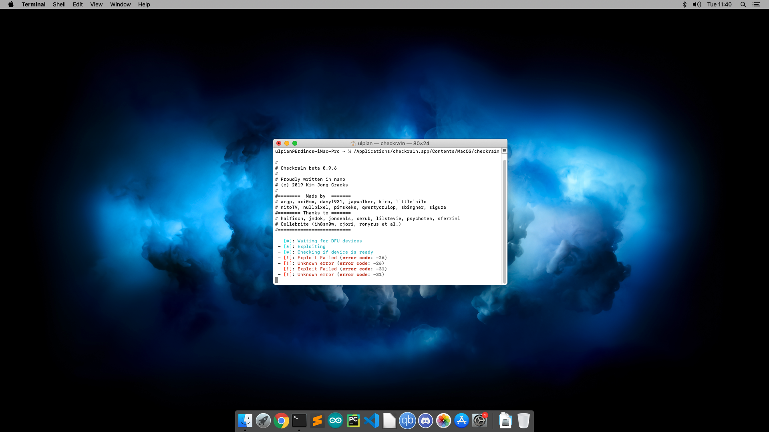The image size is (769, 432).
Task: Click the 'Exploiting' status line
Action: pyautogui.click(x=302, y=247)
